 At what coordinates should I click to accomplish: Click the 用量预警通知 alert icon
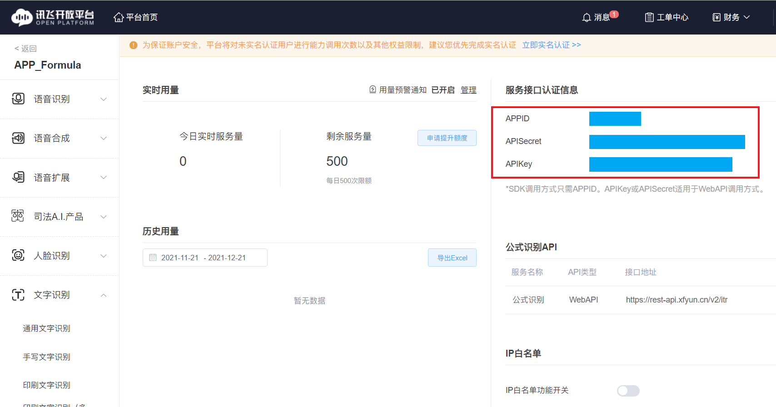pyautogui.click(x=373, y=89)
